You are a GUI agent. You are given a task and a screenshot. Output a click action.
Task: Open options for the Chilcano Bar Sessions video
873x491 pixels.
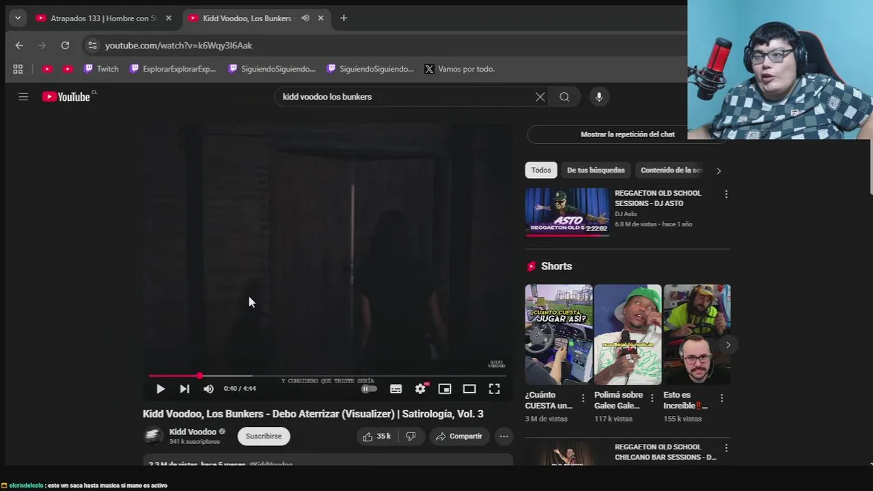(726, 448)
